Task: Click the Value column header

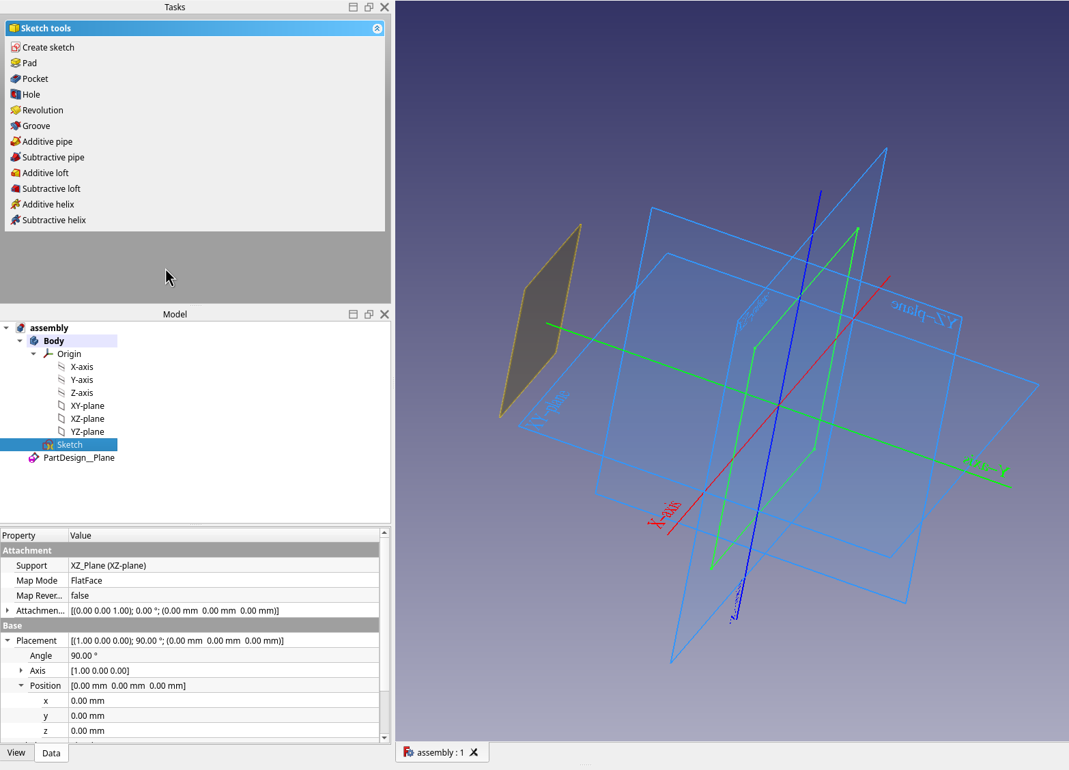Action: coord(224,535)
